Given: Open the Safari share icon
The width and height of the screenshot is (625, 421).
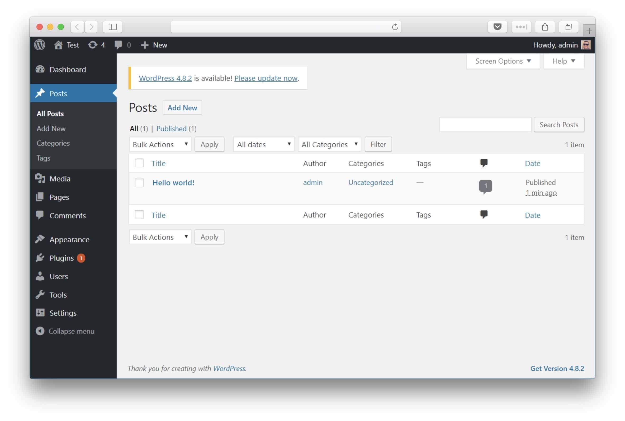Looking at the screenshot, I should (544, 27).
